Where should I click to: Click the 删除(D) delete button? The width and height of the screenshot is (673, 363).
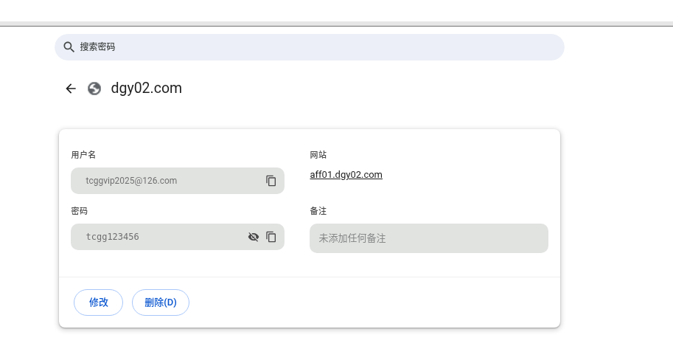[x=161, y=302]
